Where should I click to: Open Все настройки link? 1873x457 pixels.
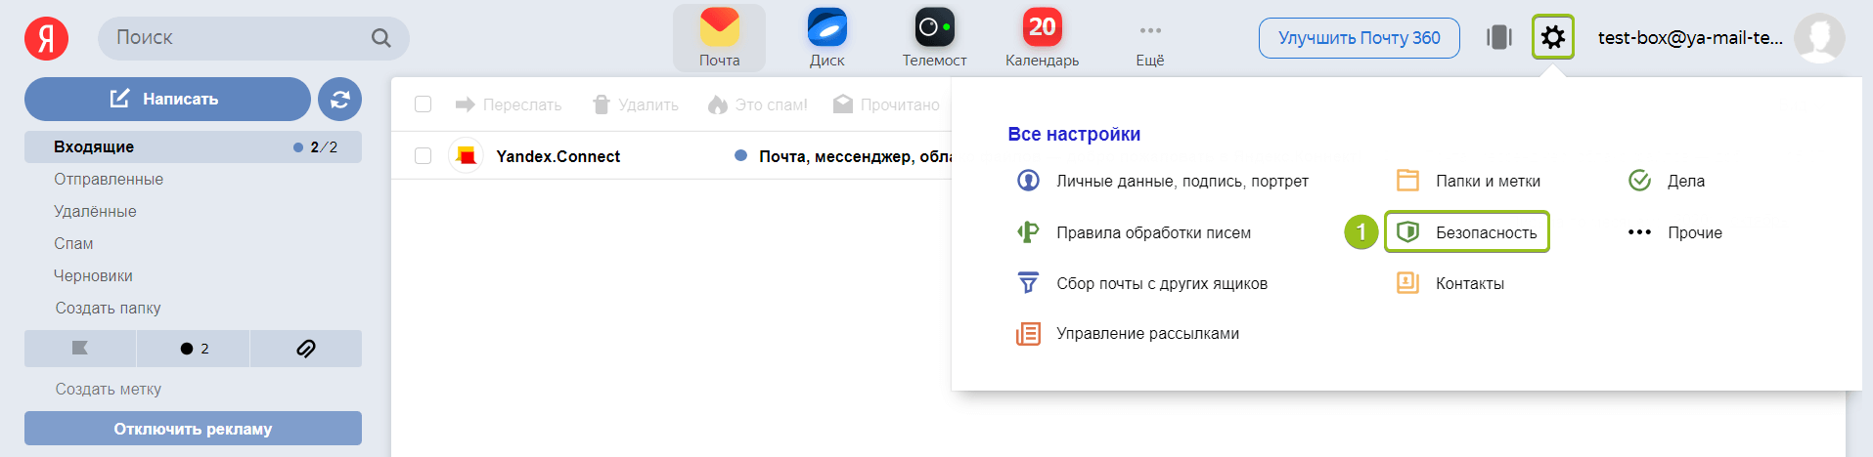point(1074,134)
